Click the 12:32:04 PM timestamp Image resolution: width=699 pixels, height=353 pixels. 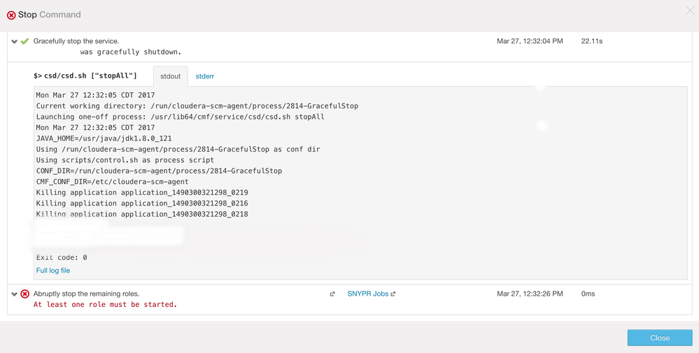click(530, 41)
